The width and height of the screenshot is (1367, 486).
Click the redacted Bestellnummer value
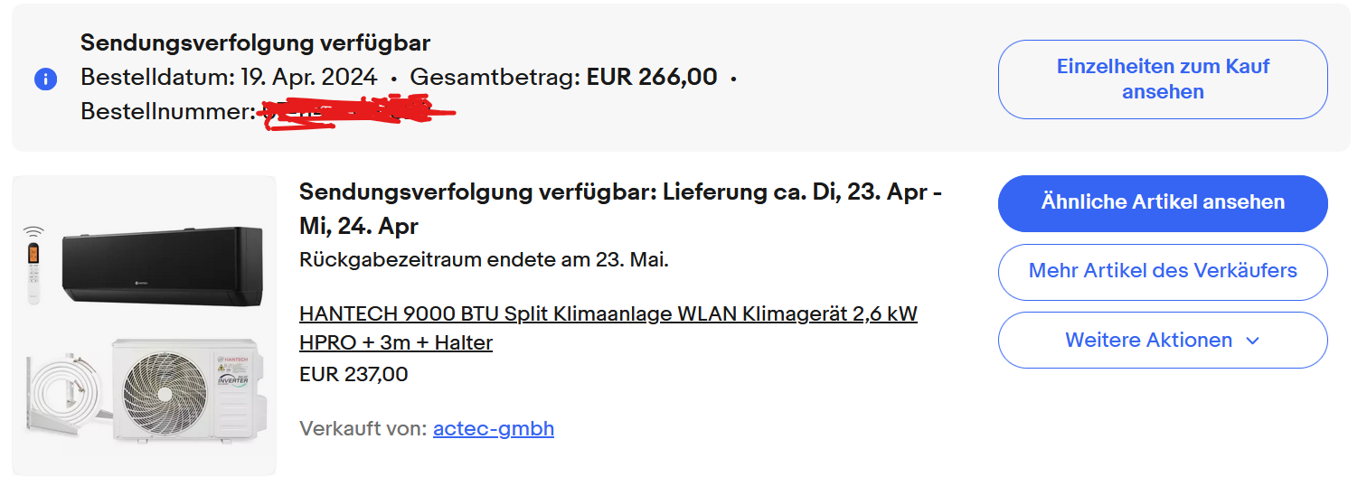357,113
